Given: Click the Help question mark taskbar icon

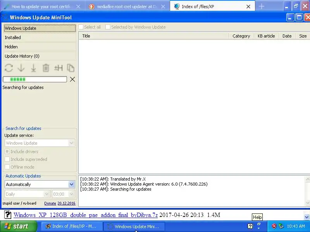Looking at the screenshot, I should click(x=250, y=226).
